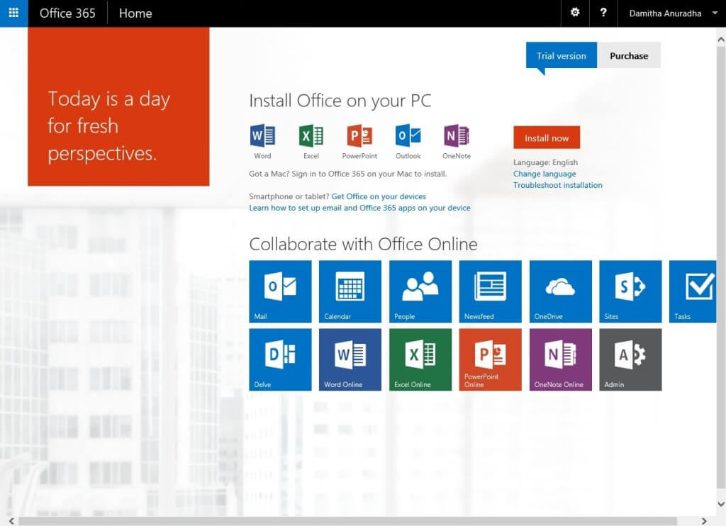Open help using the question mark icon
Image resolution: width=726 pixels, height=526 pixels.
pos(603,13)
